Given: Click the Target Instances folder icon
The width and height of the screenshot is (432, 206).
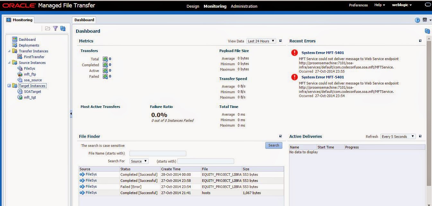Looking at the screenshot, I should point(14,85).
